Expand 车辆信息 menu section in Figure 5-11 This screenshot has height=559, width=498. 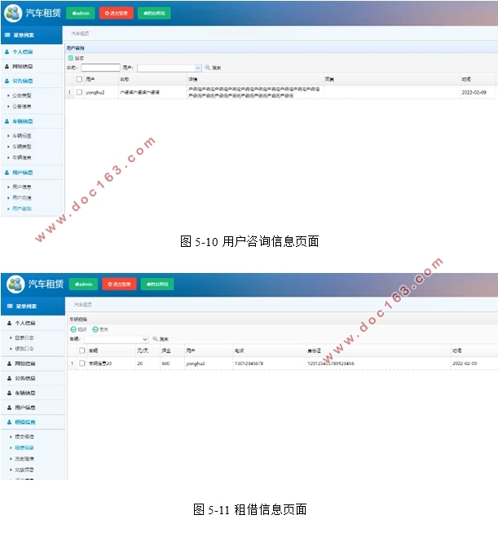(33, 393)
